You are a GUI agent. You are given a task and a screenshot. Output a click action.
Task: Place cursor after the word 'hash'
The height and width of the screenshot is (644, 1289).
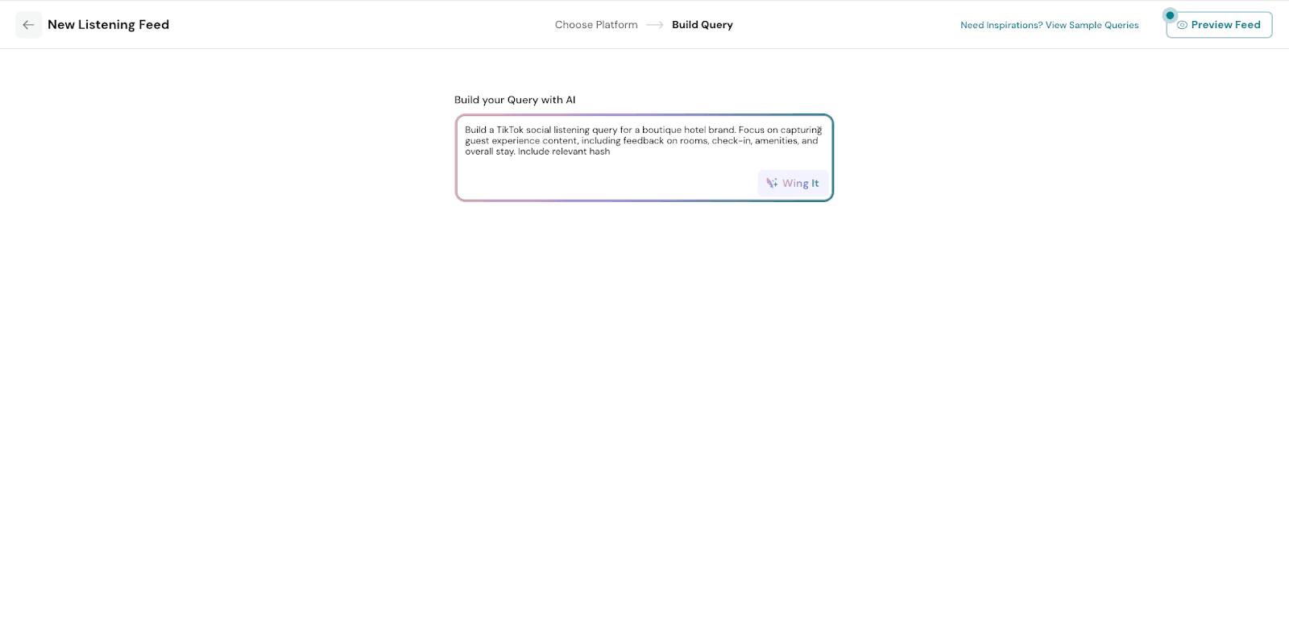[x=611, y=151]
